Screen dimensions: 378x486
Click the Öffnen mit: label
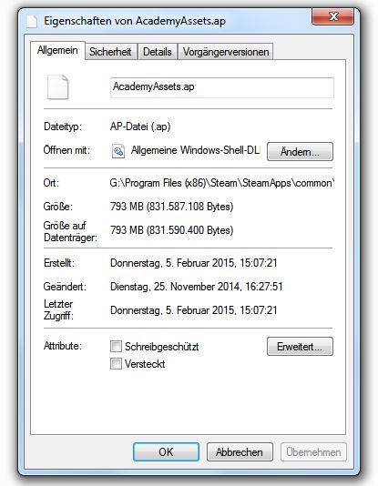tap(66, 150)
